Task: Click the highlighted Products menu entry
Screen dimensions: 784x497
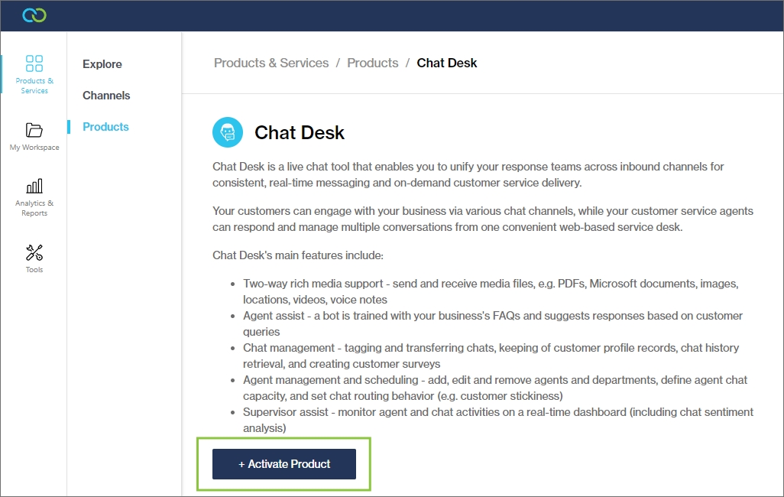Action: click(105, 126)
